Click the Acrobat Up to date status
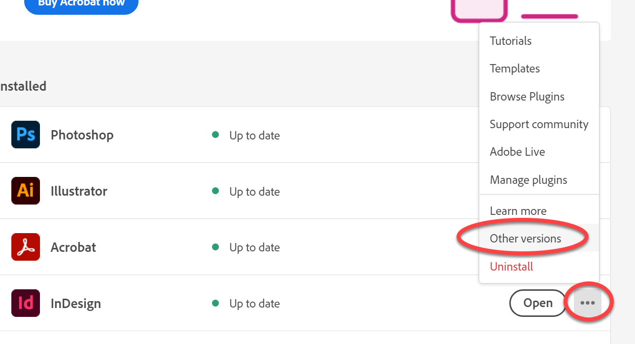The image size is (635, 344). [x=254, y=247]
